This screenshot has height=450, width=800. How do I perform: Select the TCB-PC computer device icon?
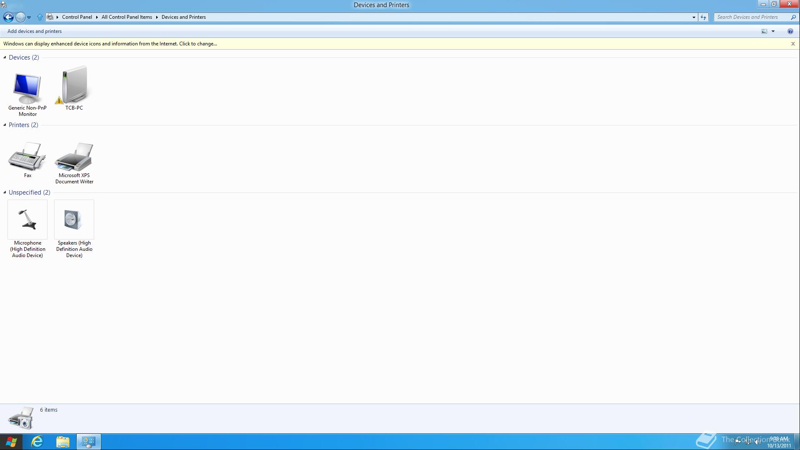[x=74, y=85]
